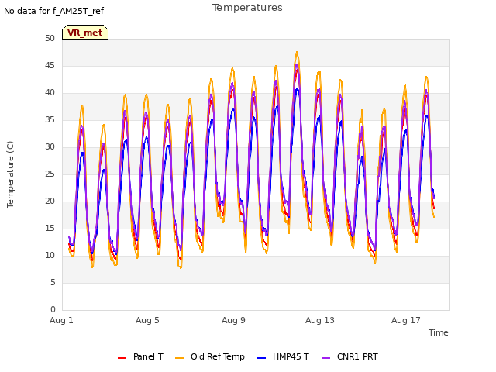The image size is (496, 372).
Task: Click the VR_met annotation label
Action: pos(85,33)
